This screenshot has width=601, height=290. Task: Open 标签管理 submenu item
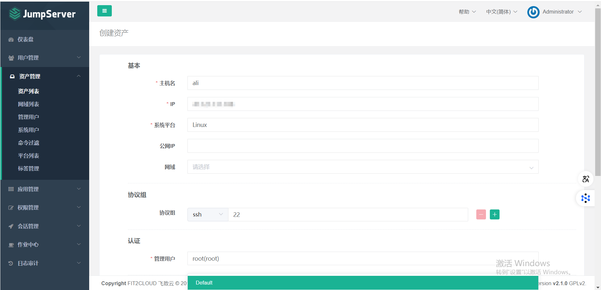(28, 169)
